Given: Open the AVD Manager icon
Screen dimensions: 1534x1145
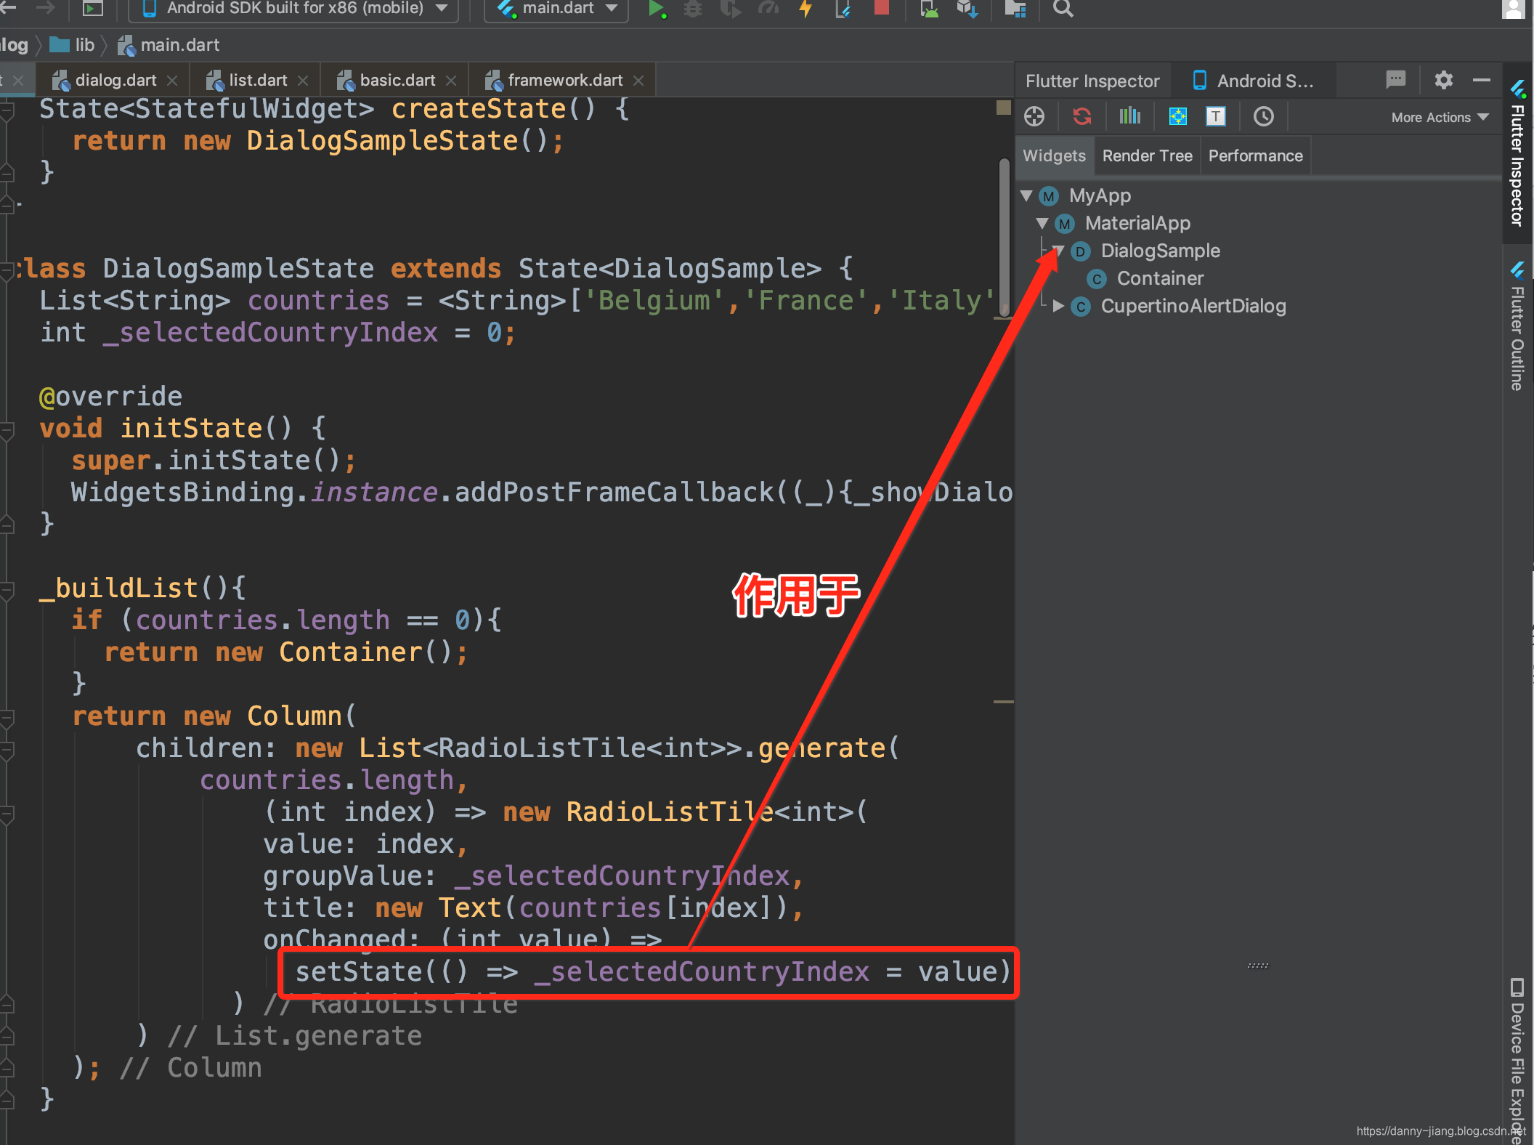Looking at the screenshot, I should click(x=929, y=9).
